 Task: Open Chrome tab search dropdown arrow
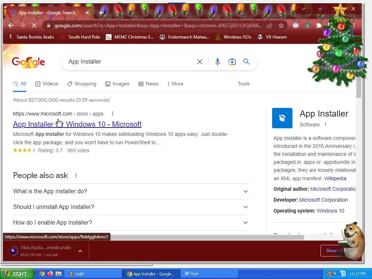point(303,9)
